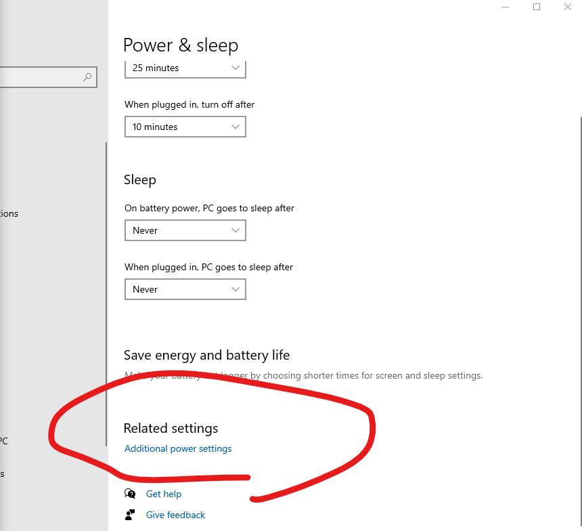Viewport: 582px width, 531px height.
Task: Click inside the settings search box
Action: tap(41, 77)
